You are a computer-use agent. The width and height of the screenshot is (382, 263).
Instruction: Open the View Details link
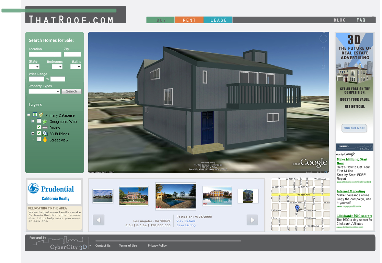[186, 221]
